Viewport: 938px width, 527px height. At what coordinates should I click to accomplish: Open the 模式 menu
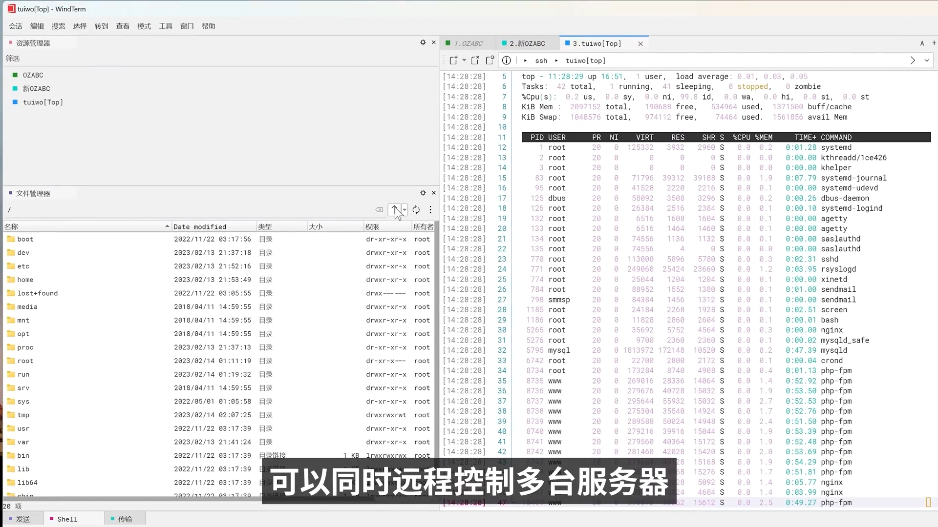pos(144,26)
